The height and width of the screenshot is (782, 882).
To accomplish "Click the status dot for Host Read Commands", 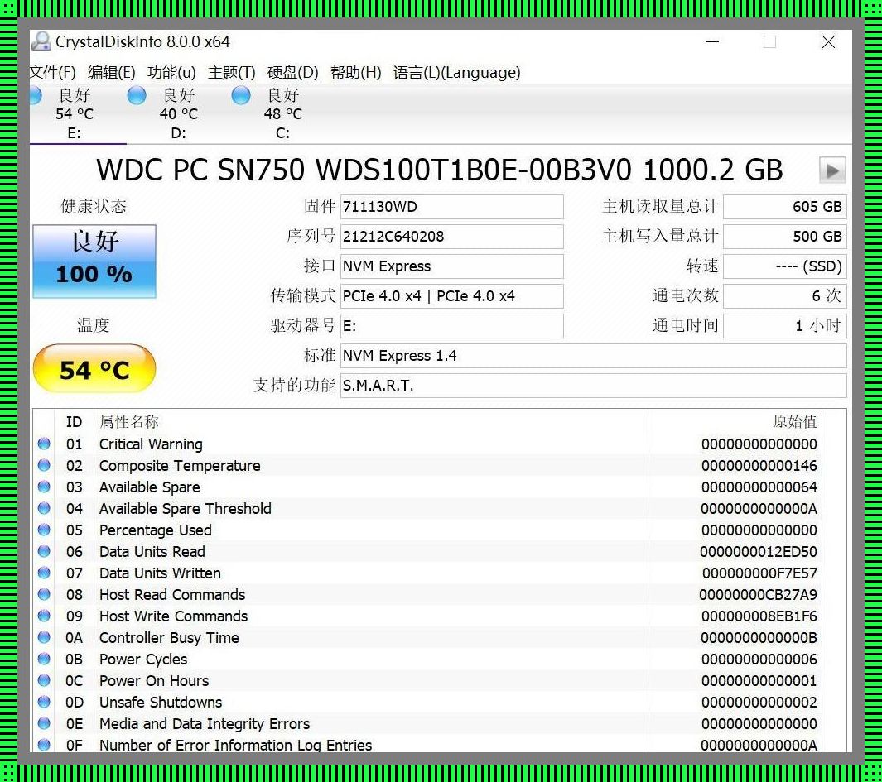I will pos(44,594).
